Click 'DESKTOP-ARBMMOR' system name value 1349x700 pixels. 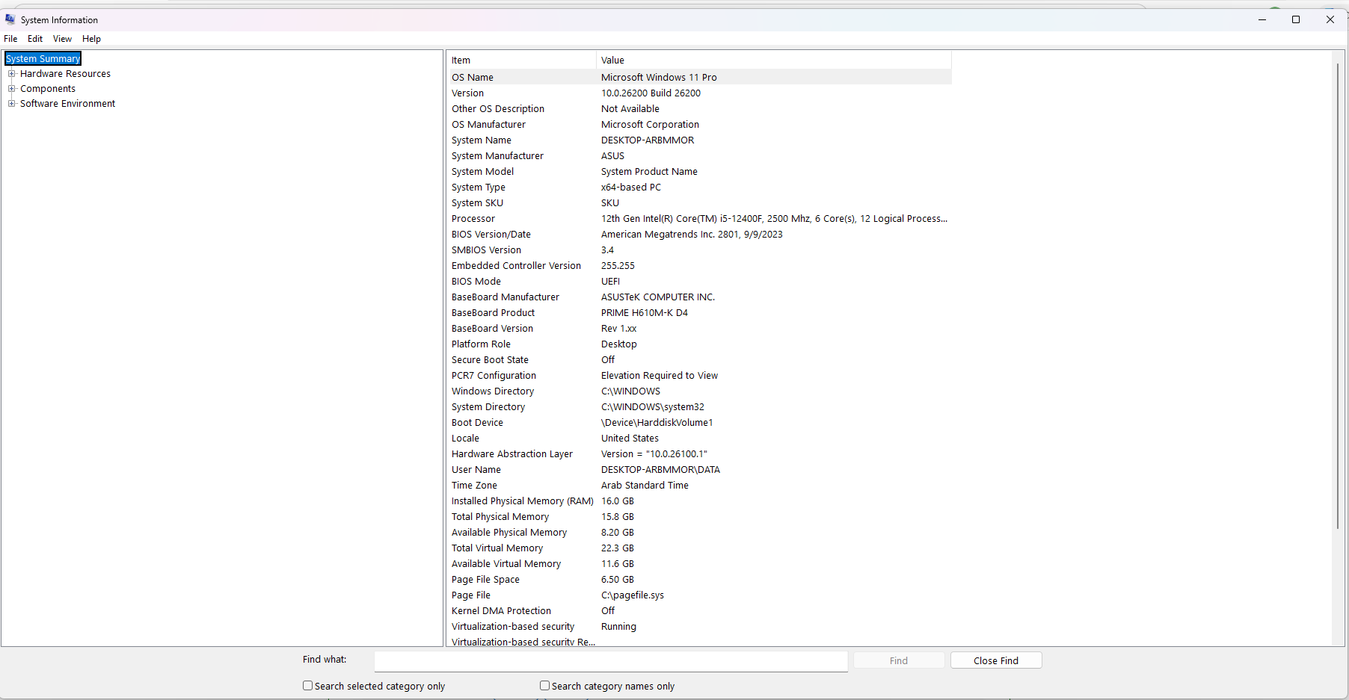coord(648,140)
